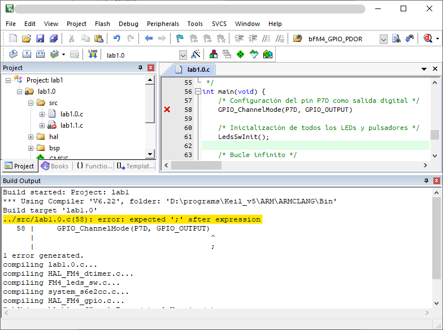
Task: Open Options for Target wand icon
Action: pos(196,54)
